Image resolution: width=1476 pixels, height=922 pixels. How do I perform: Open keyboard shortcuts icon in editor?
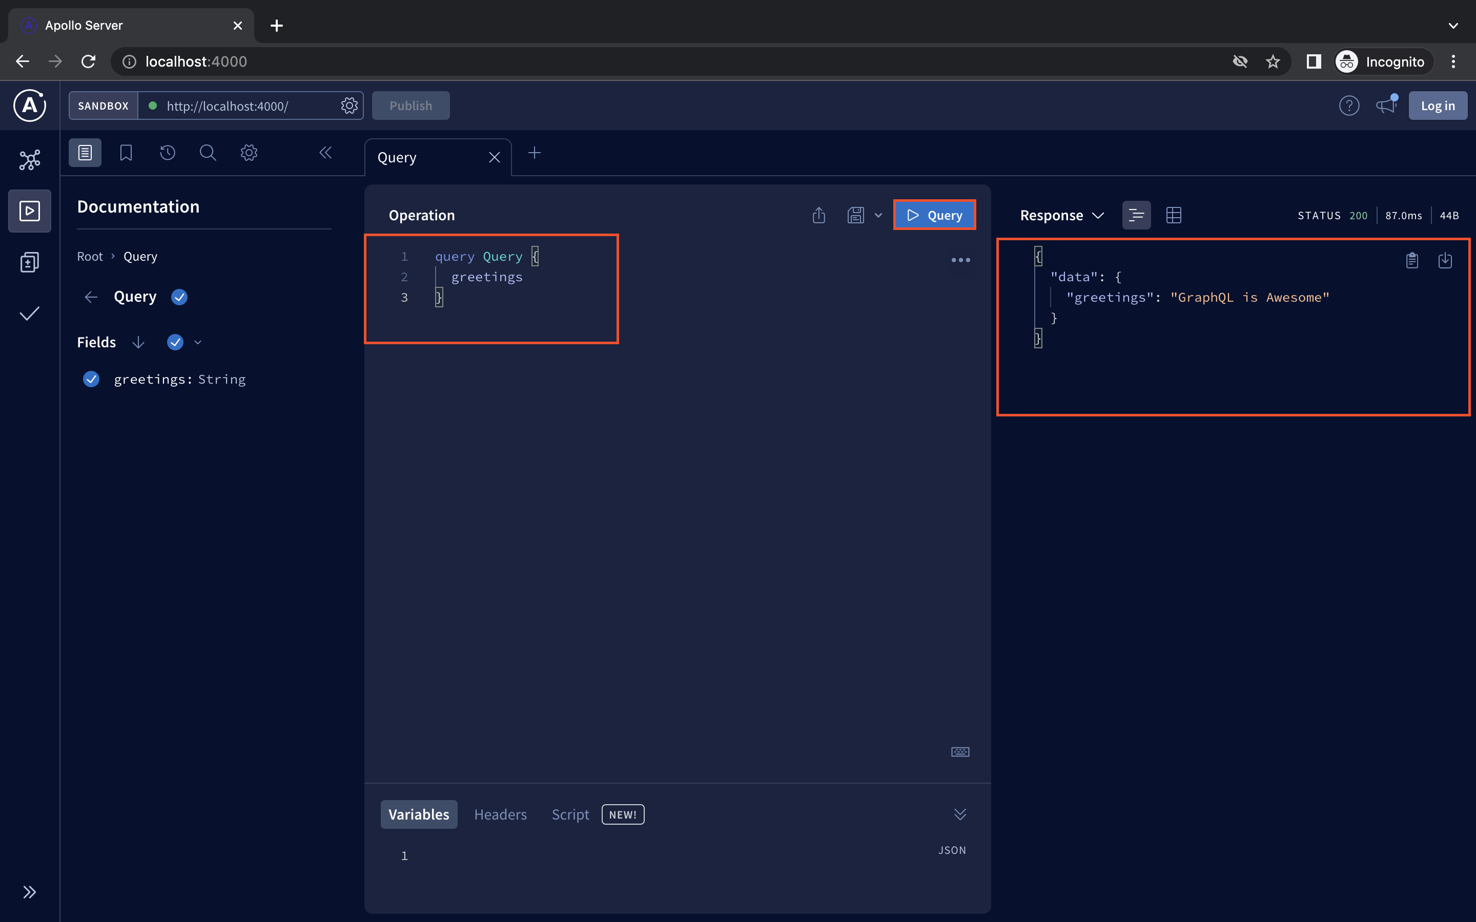[x=960, y=752]
